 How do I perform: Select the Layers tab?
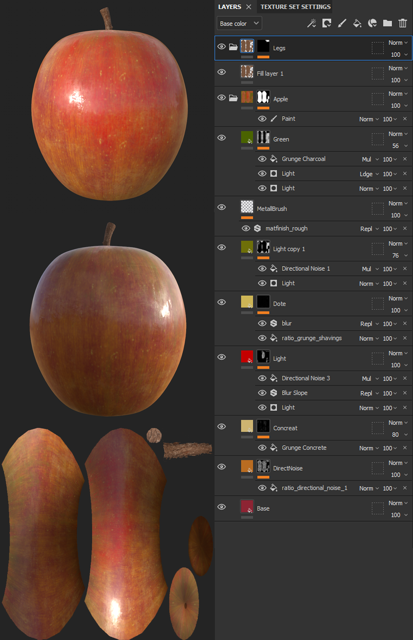[229, 7]
